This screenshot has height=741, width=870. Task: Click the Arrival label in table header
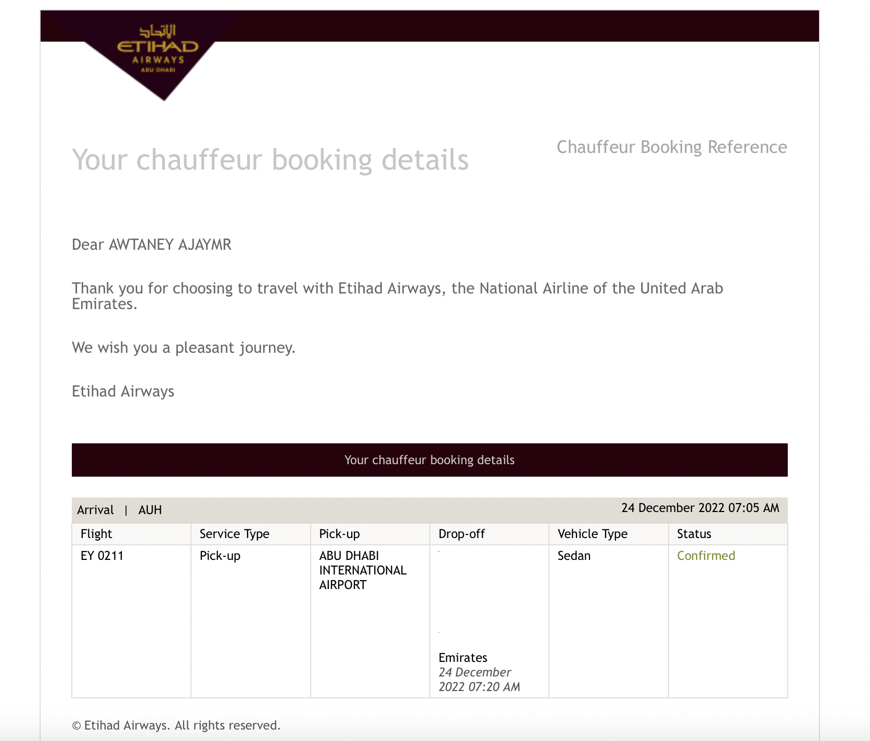[x=95, y=510]
